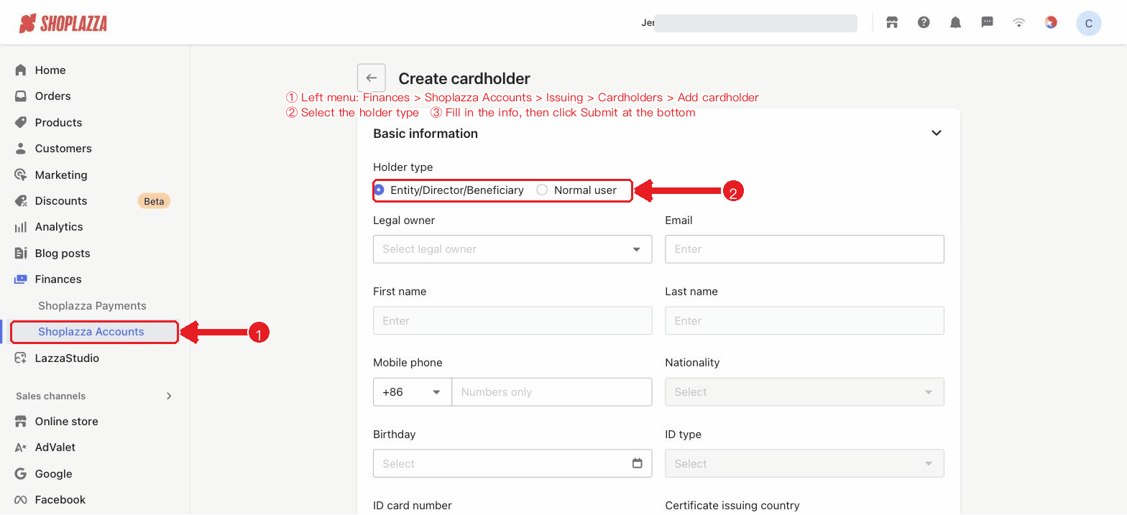
Task: Click the Online store icon
Action: click(x=21, y=421)
